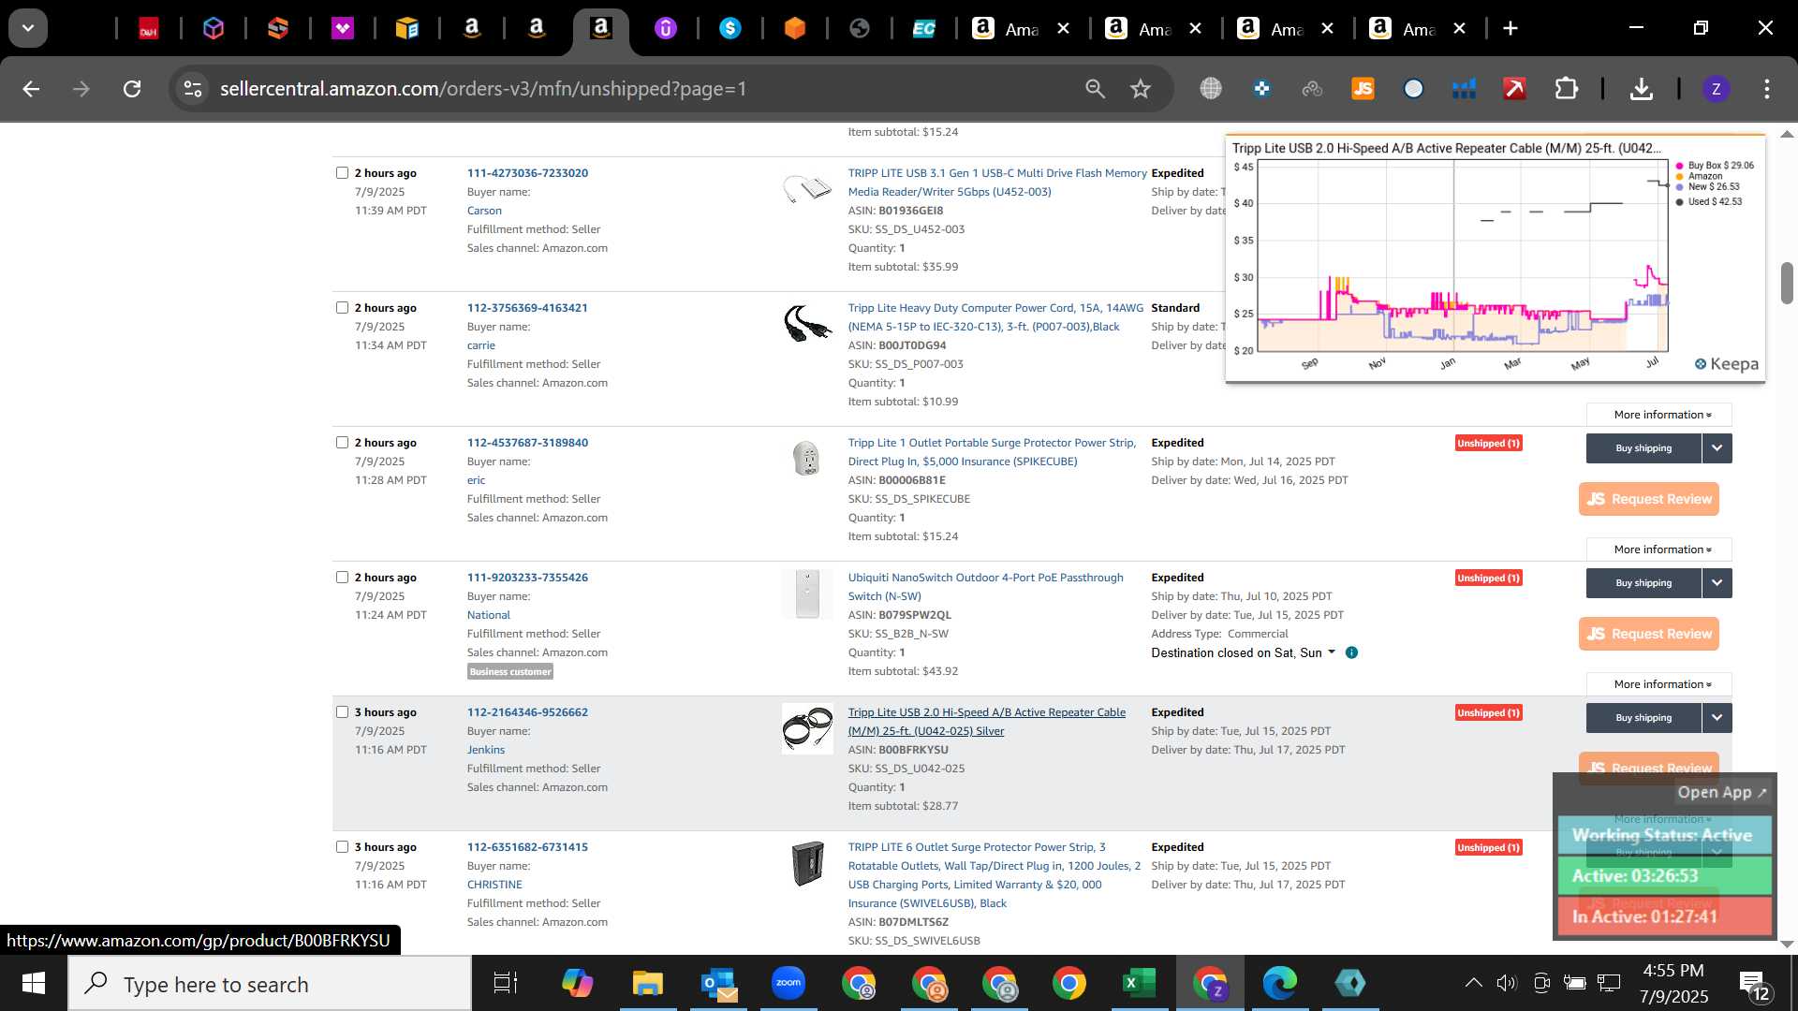
Task: Click Open App in tracker overlay
Action: [1721, 792]
